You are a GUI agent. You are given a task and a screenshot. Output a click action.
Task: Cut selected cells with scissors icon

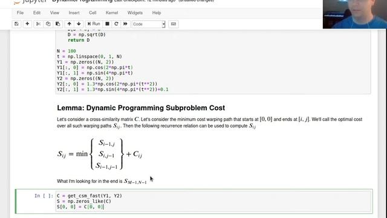38,24
